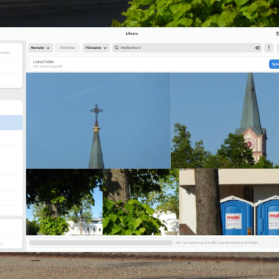Viewport: 279px width, 279px height.
Task: Open the Filename sort dropdown
Action: [x=96, y=47]
